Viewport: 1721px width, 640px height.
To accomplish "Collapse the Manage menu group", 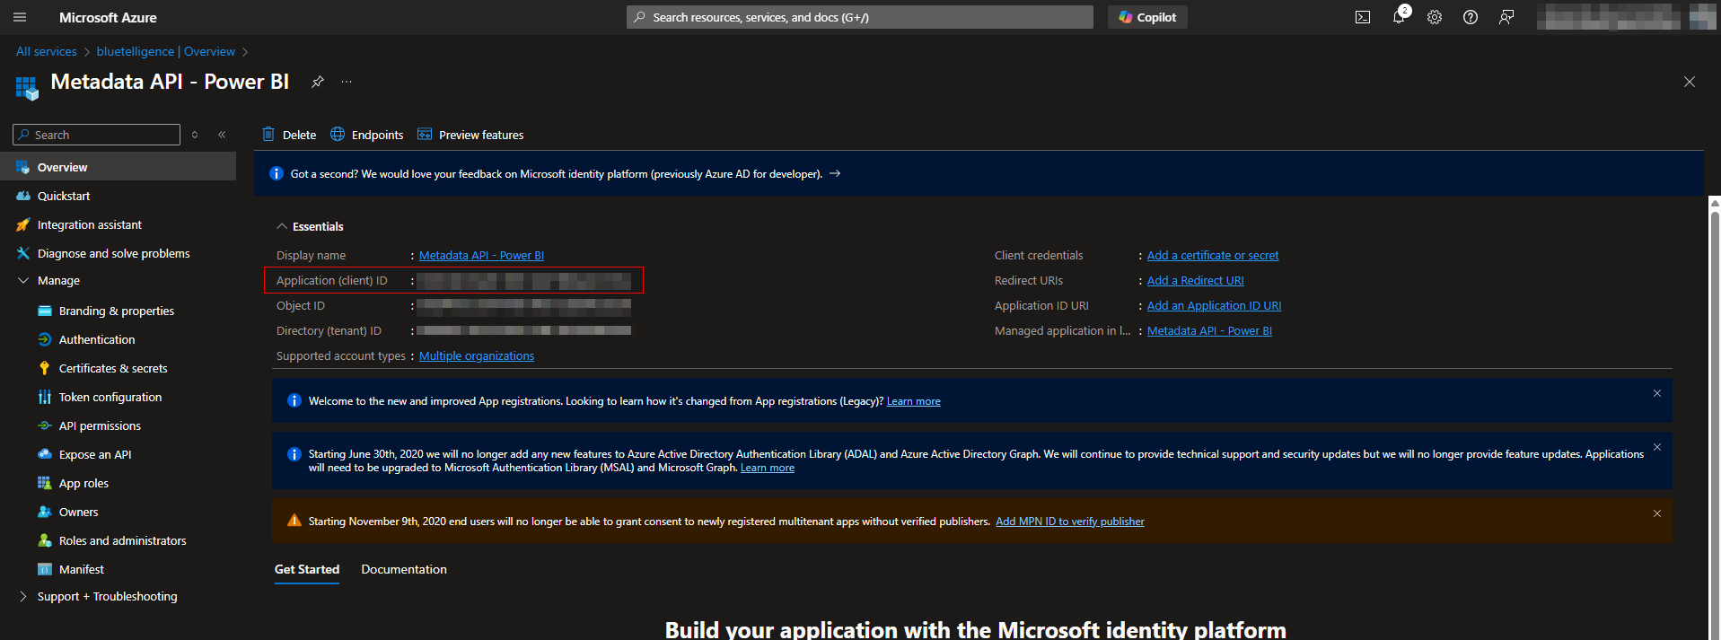I will point(23,281).
